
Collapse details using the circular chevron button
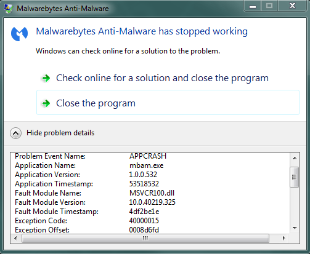point(16,133)
